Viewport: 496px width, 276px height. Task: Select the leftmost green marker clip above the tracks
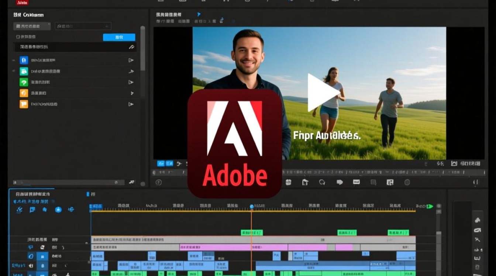tap(252, 233)
